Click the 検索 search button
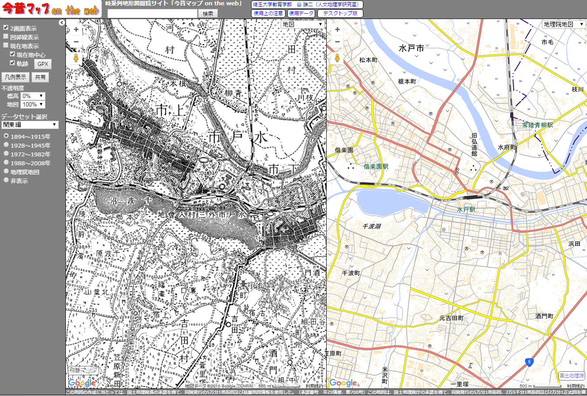 click(x=208, y=14)
